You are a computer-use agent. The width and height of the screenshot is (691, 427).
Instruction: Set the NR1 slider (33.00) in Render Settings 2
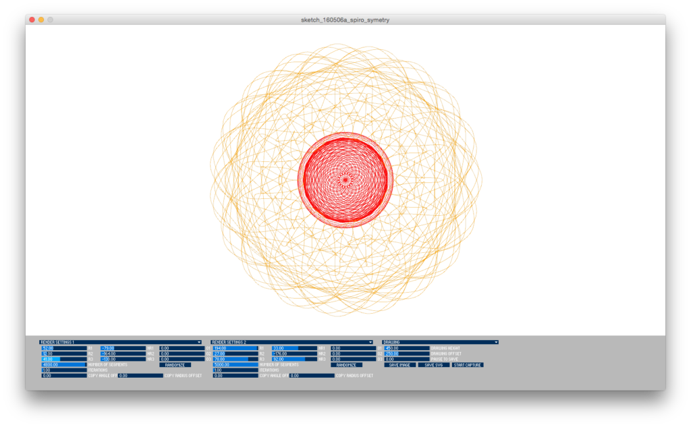294,348
